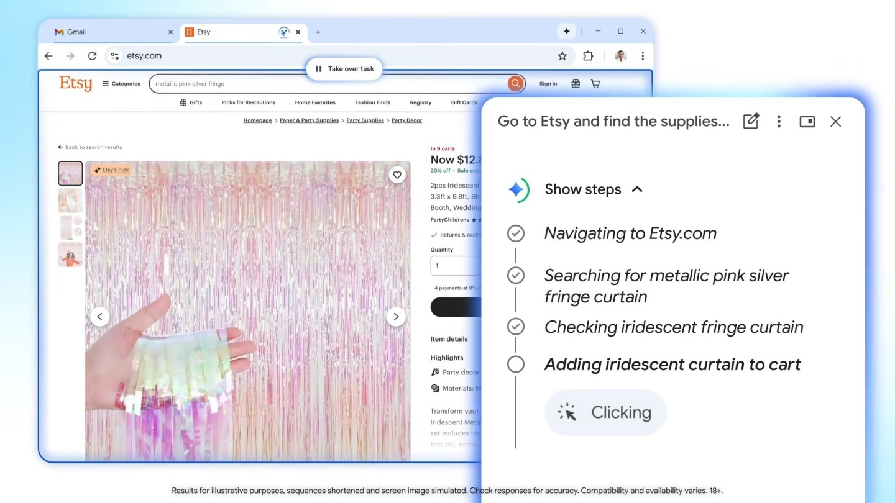895x503 pixels.
Task: Advance to the next product image
Action: [x=396, y=317]
